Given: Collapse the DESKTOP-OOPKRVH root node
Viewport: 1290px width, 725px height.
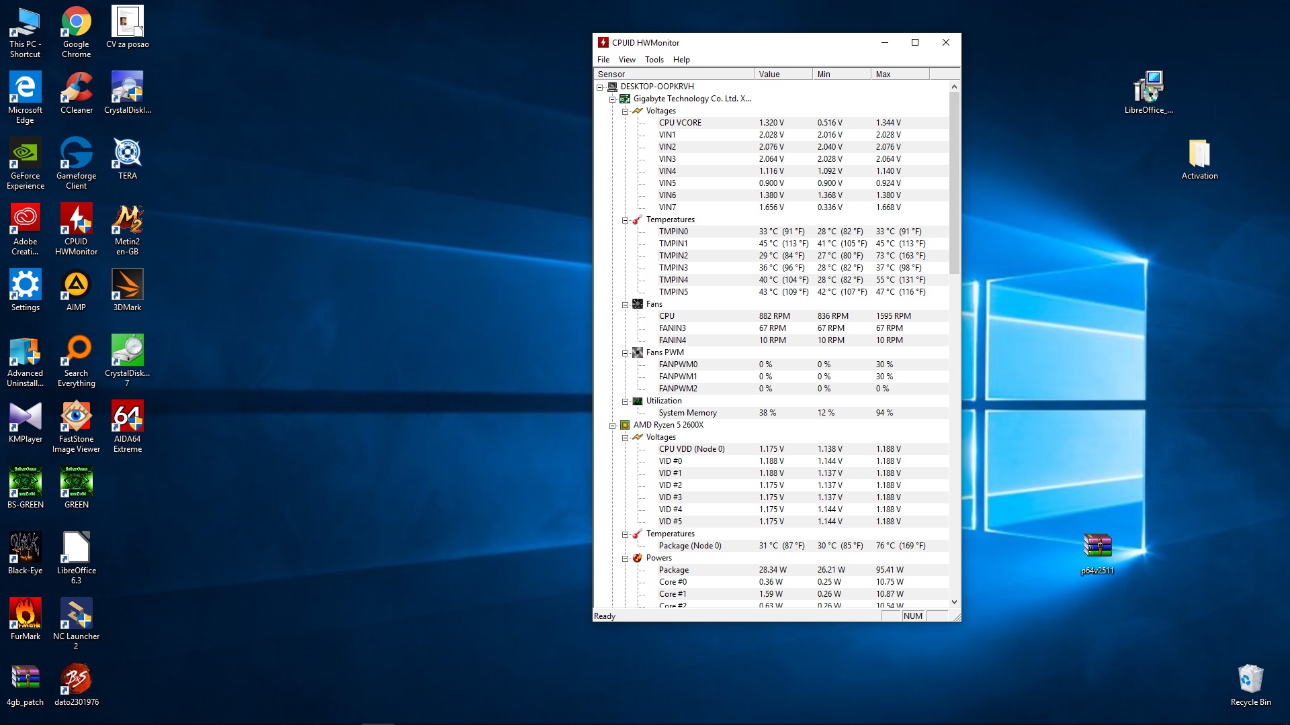Looking at the screenshot, I should 600,87.
